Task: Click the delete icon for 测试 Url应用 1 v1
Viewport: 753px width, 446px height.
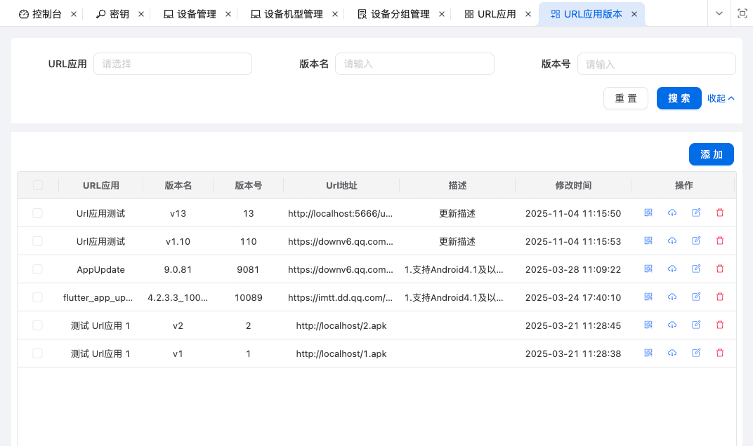Action: 719,353
